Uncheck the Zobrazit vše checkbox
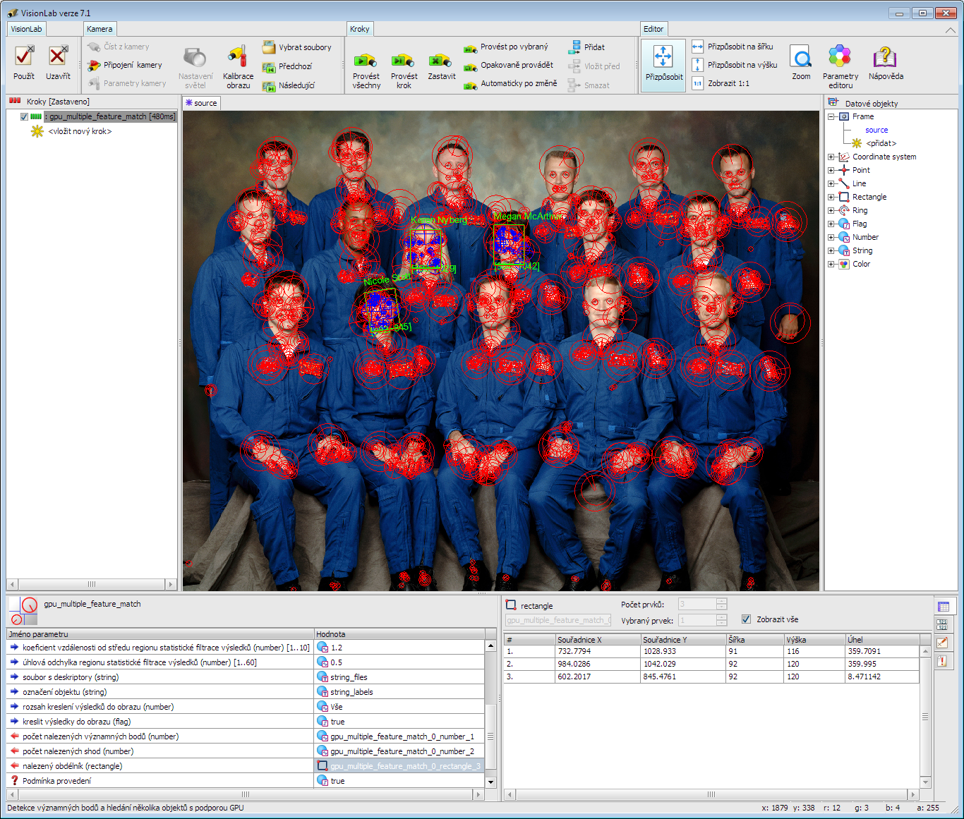 (x=746, y=619)
